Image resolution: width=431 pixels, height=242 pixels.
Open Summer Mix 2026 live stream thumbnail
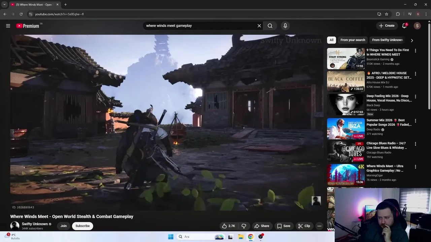(346, 128)
